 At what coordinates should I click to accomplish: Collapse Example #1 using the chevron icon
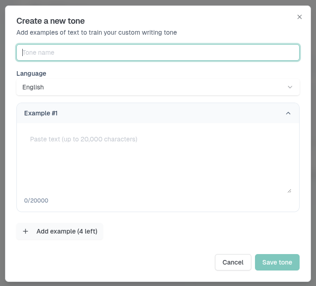point(288,113)
